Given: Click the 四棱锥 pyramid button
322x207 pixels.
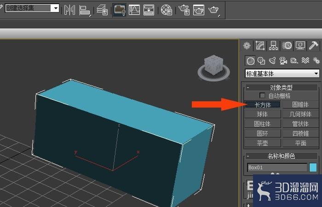Looking at the screenshot, I should (301, 134).
